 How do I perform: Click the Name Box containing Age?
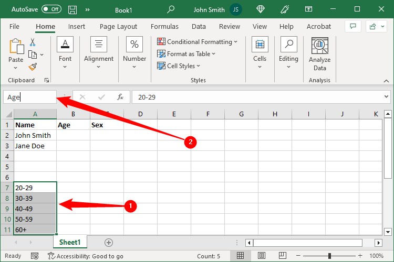click(29, 97)
